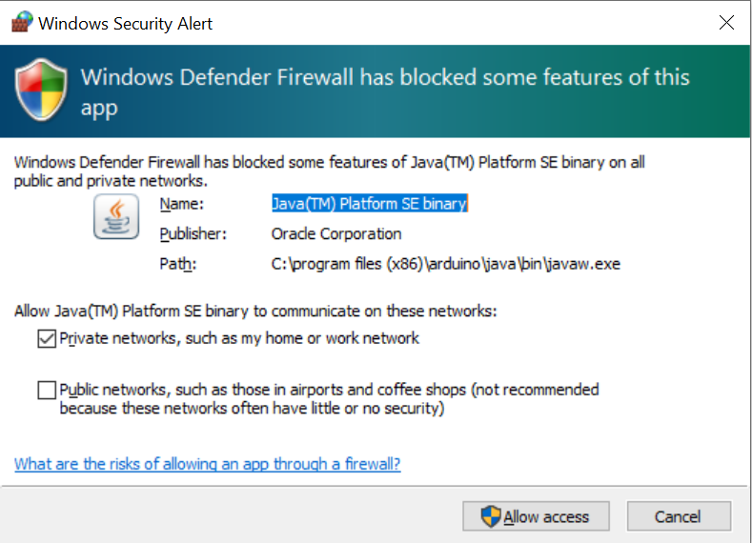This screenshot has width=752, height=543.
Task: Click the Oracle Corporation publisher text
Action: click(336, 234)
